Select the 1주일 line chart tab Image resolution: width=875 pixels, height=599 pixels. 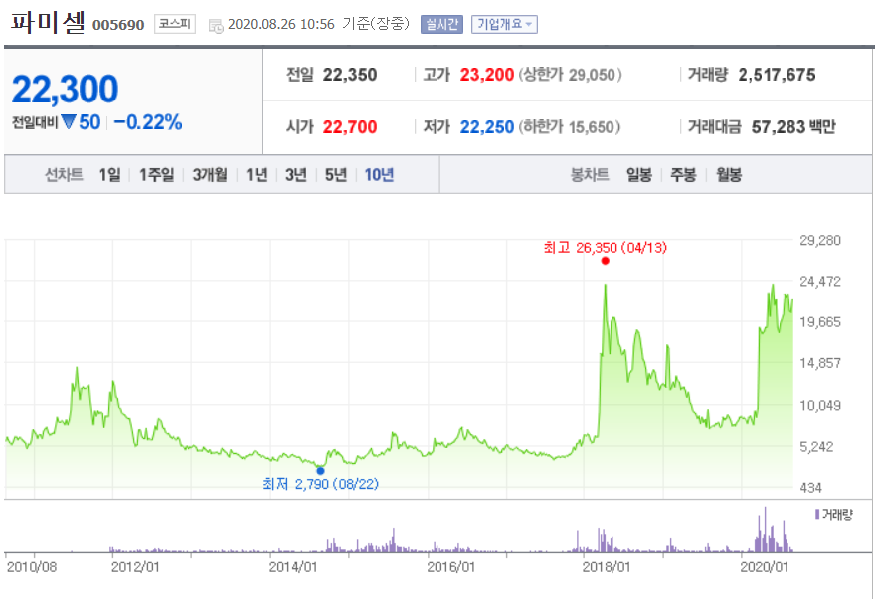pyautogui.click(x=156, y=175)
